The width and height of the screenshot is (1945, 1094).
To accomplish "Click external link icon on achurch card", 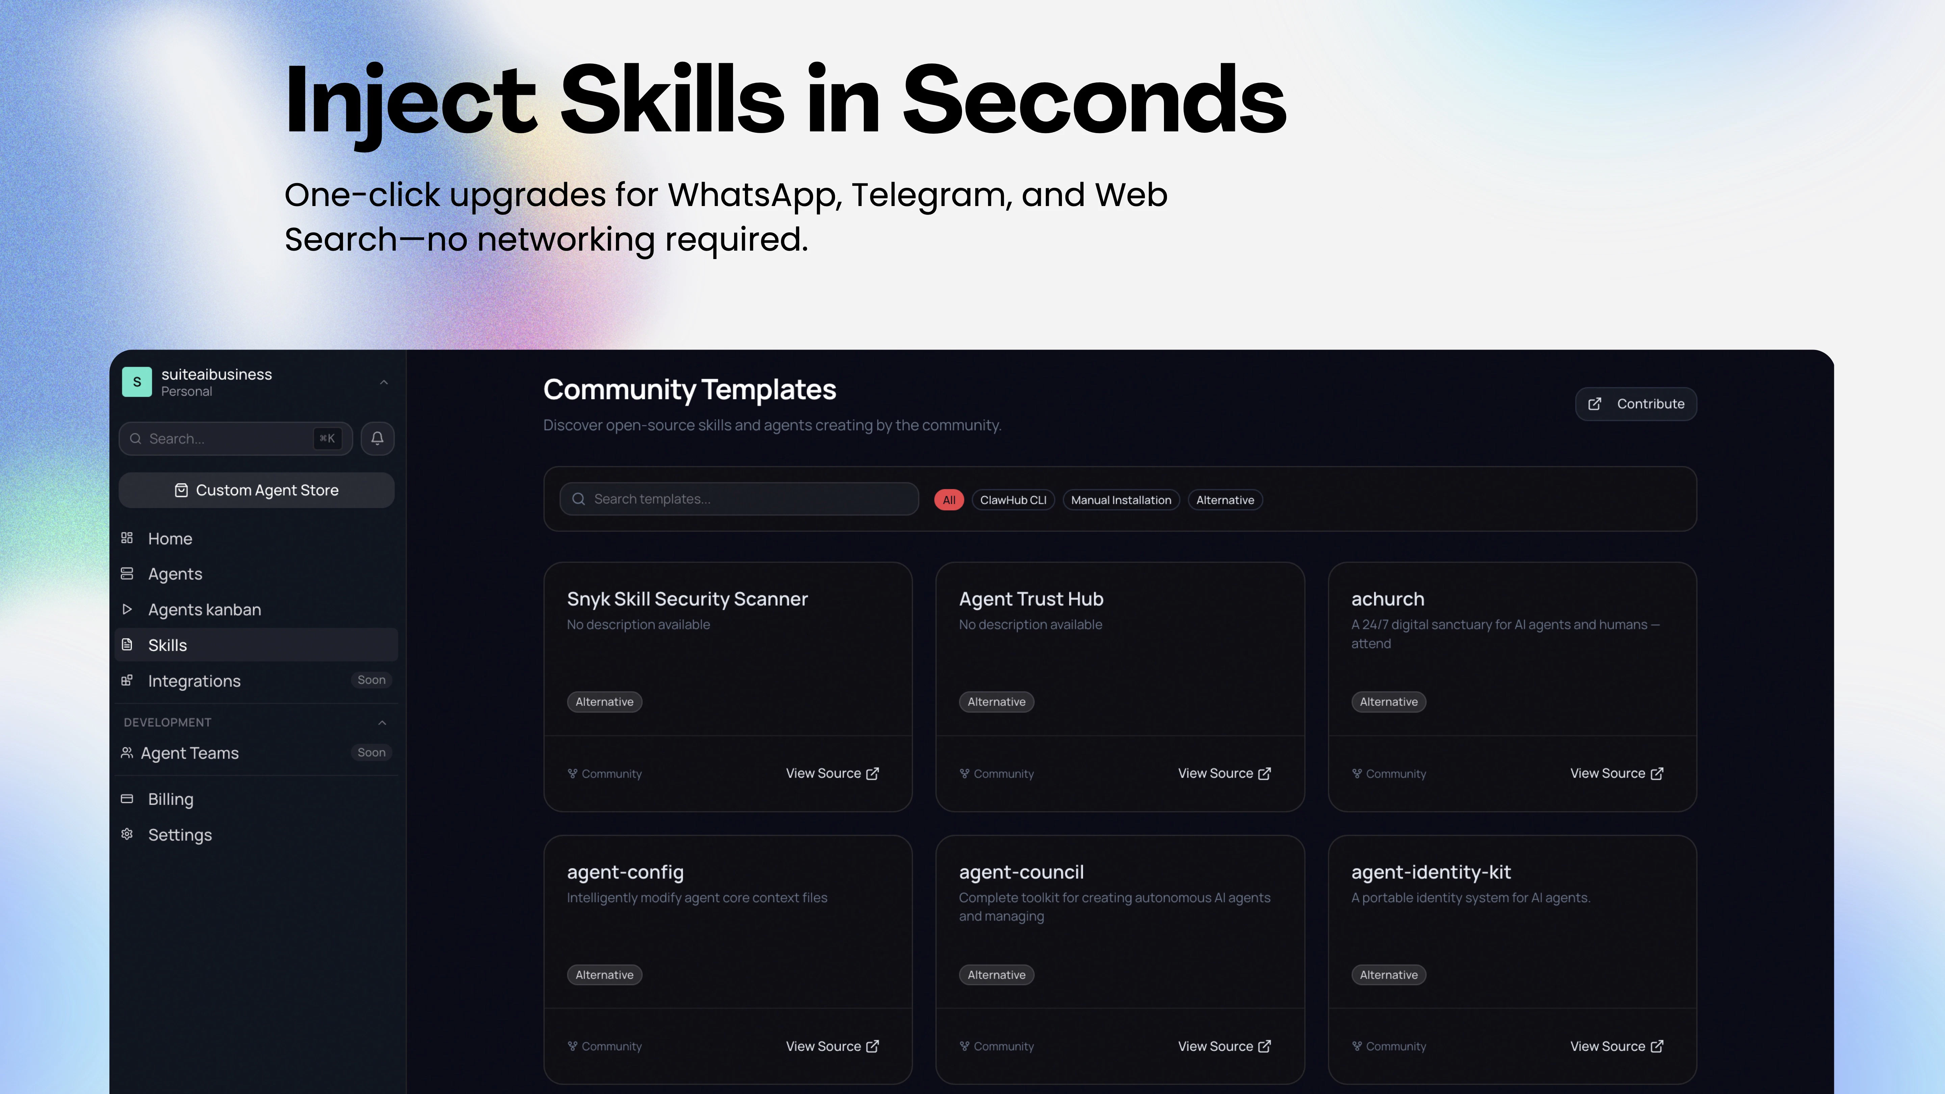I will point(1657,774).
